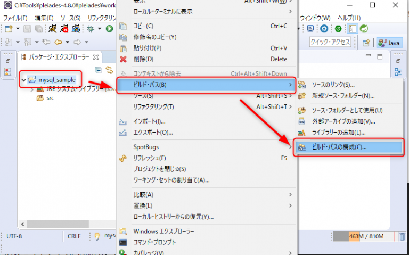
Task: Collapse the mysql_sample project tree
Action: [23, 80]
